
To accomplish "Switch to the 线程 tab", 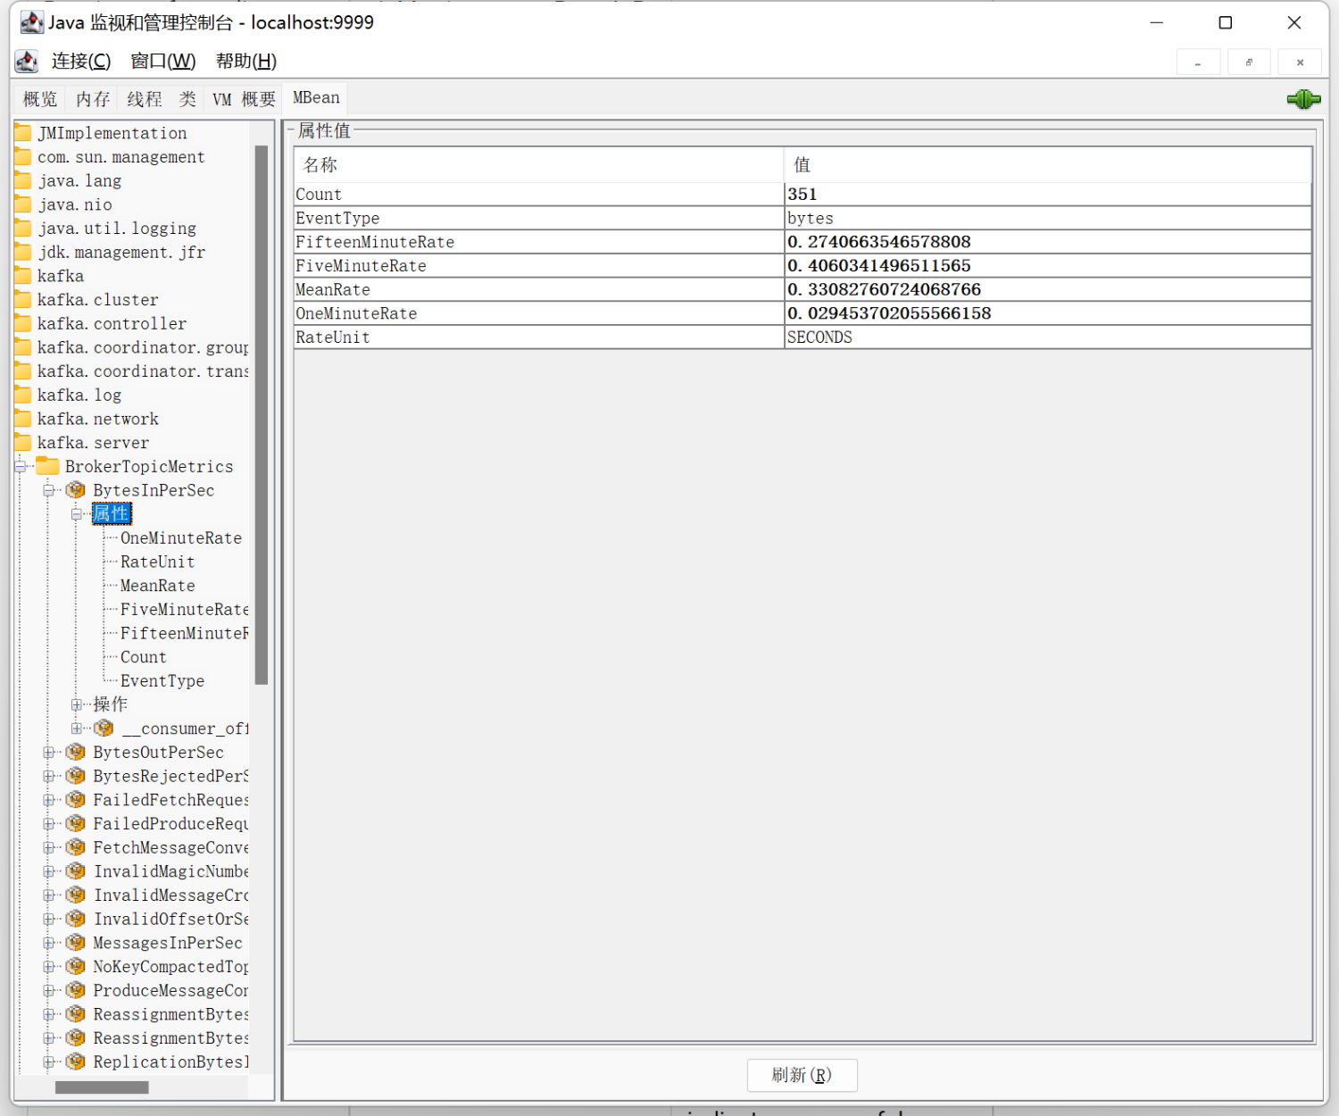I will (x=145, y=99).
